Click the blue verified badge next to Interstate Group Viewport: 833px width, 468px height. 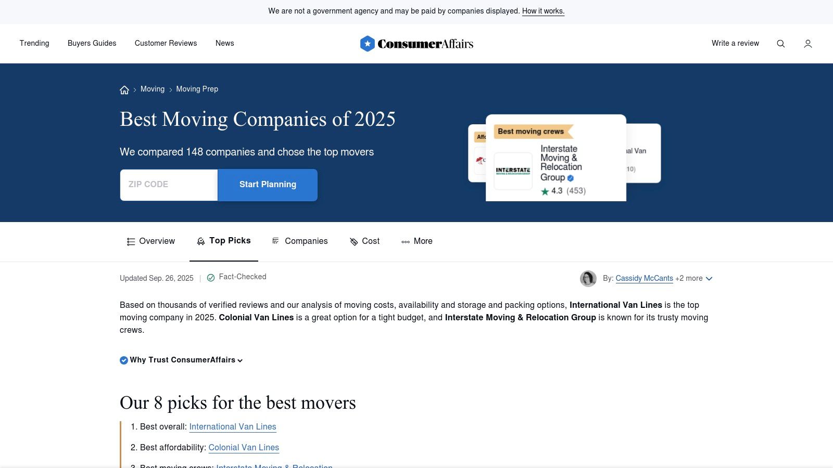569,177
